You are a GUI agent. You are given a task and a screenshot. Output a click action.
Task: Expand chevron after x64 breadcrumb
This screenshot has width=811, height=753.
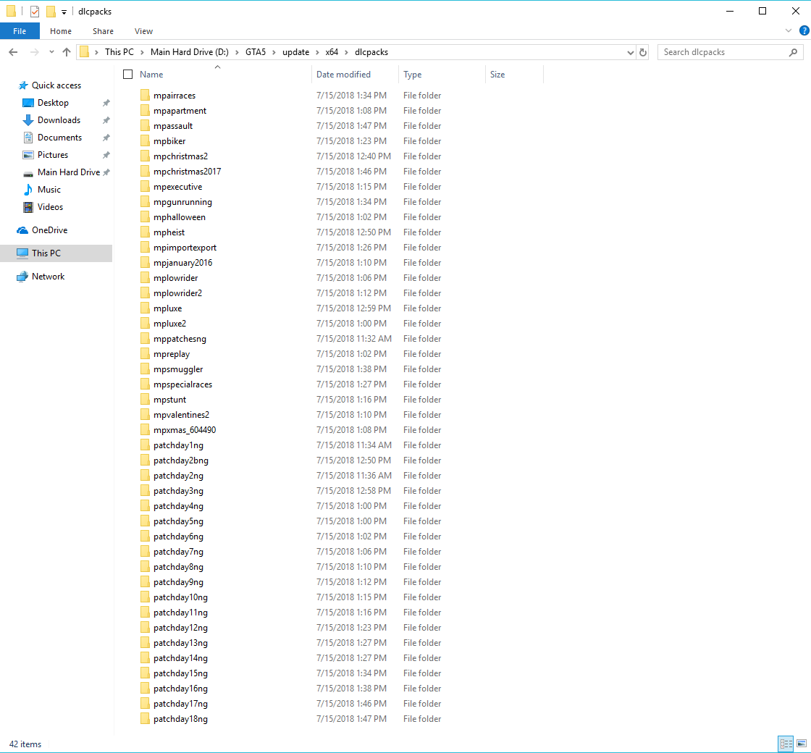347,52
